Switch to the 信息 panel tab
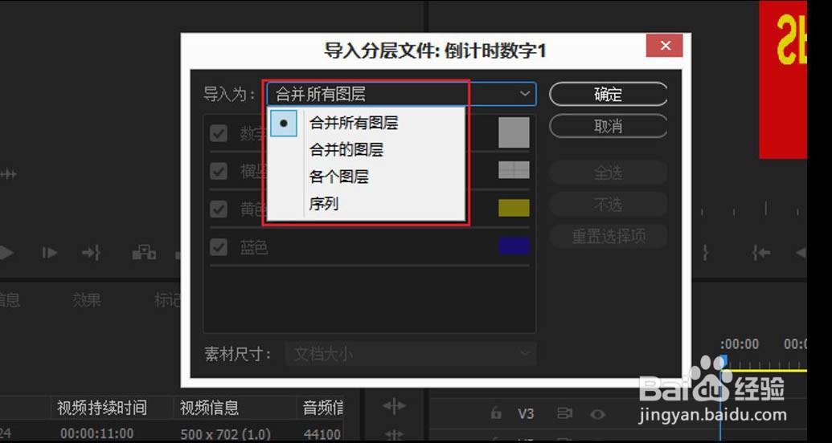The image size is (832, 443). 10,300
